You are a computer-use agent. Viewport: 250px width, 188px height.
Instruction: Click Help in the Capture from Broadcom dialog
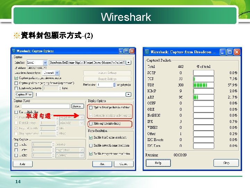(158, 163)
